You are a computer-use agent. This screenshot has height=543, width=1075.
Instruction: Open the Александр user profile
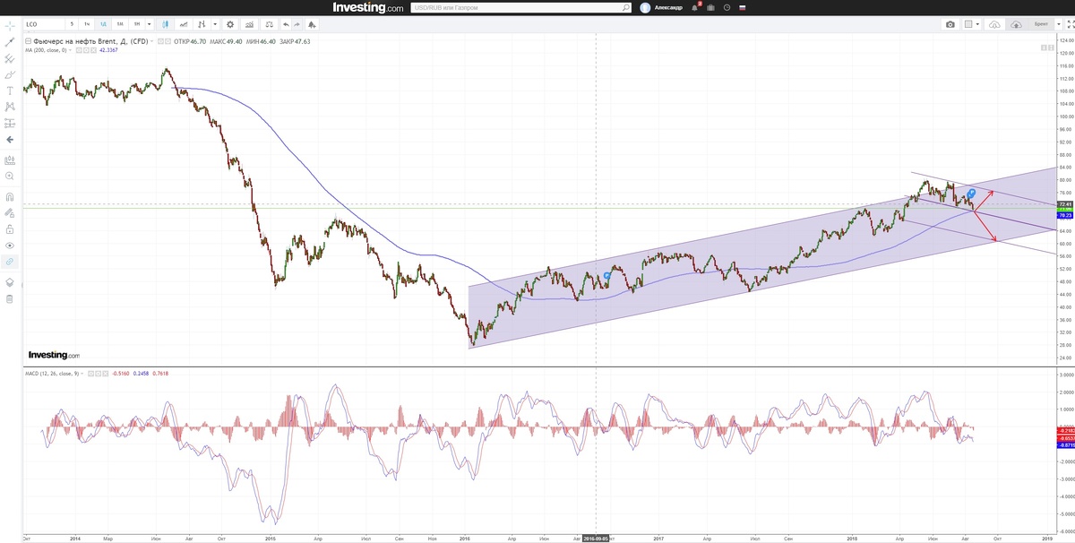click(662, 7)
